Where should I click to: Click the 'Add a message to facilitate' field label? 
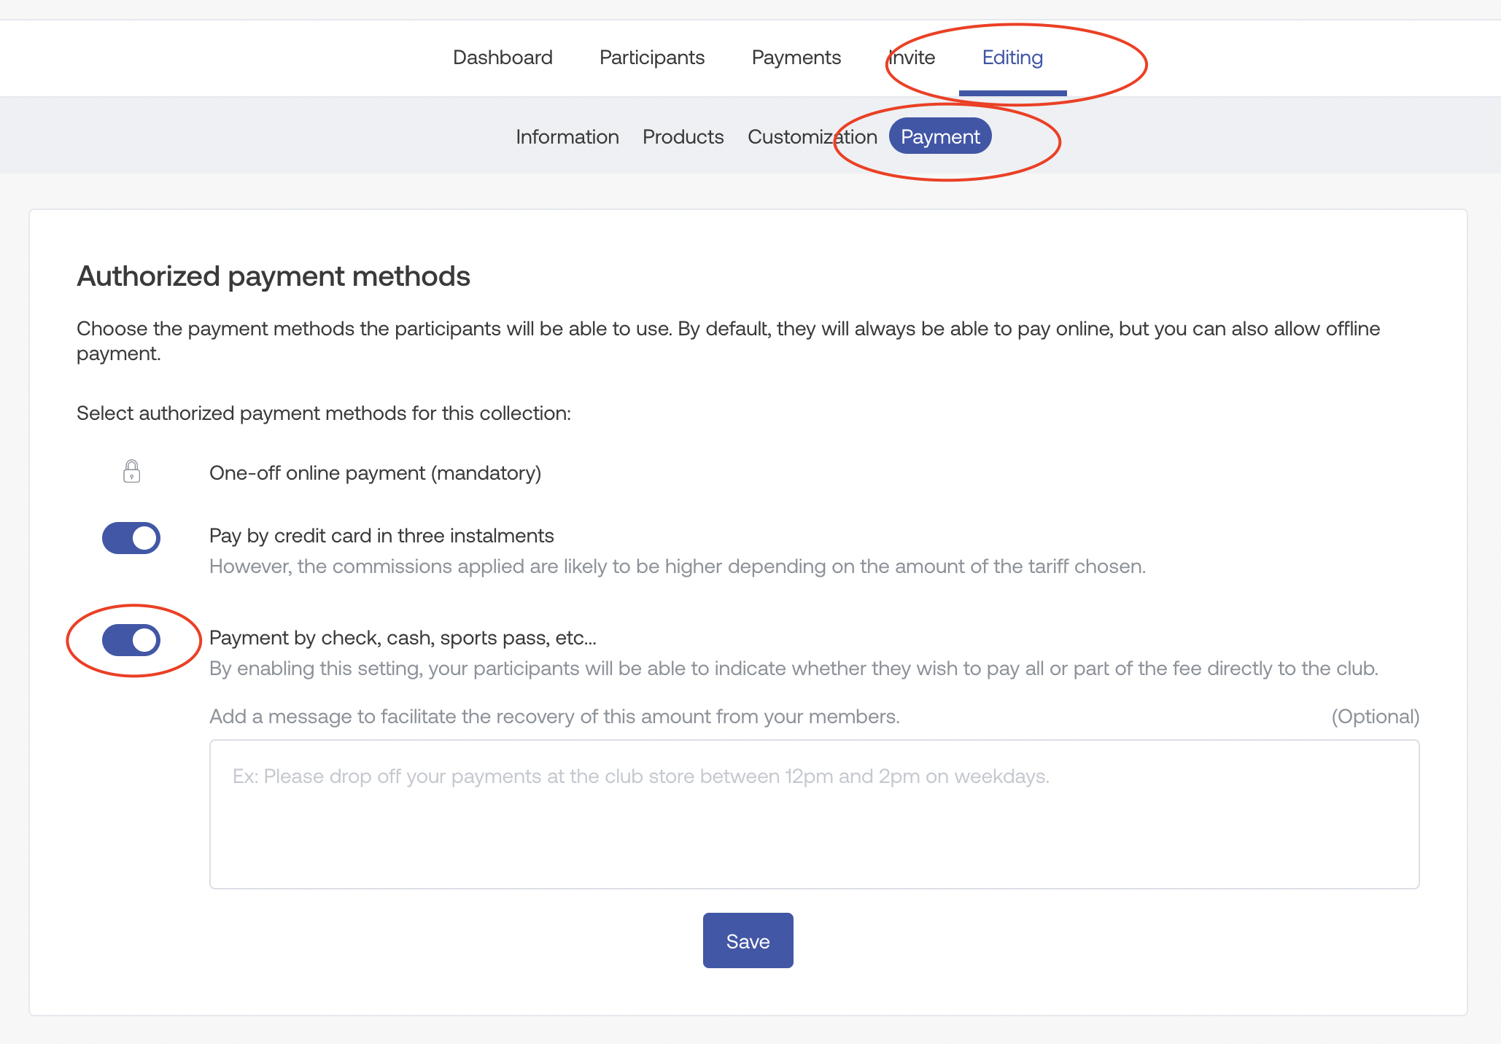coord(554,717)
